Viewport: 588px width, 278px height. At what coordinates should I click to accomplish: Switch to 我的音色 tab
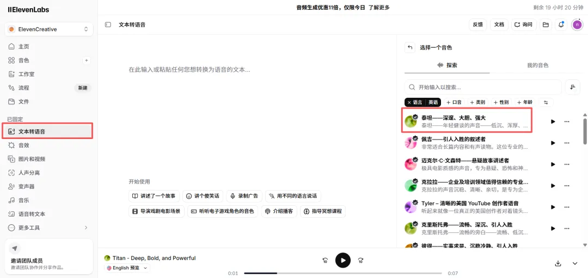[537, 65]
